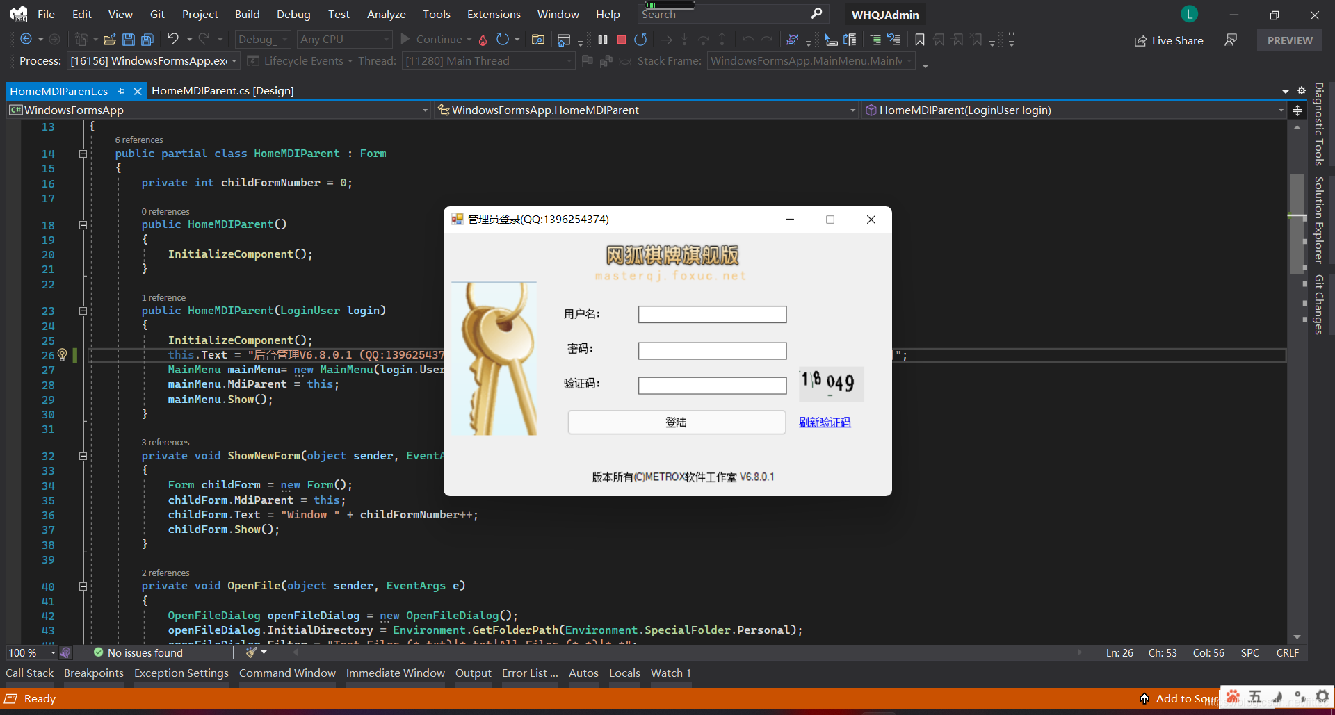The image size is (1335, 715).
Task: Open the editor tab settings gear
Action: click(1302, 91)
